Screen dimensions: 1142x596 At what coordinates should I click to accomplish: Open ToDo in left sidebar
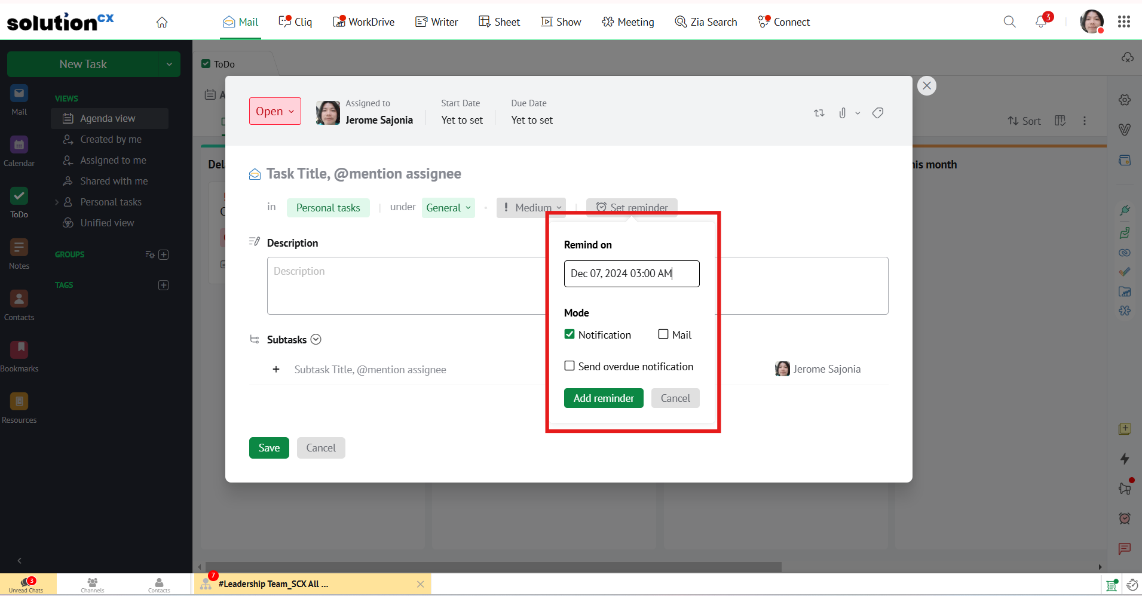[x=19, y=203]
